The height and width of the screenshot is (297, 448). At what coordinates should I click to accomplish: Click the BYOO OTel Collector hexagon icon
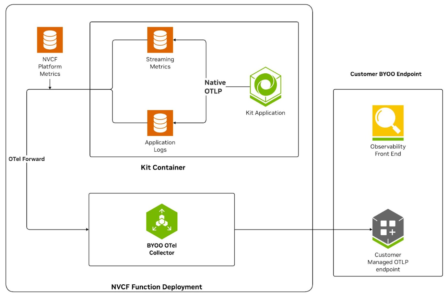coord(162,221)
